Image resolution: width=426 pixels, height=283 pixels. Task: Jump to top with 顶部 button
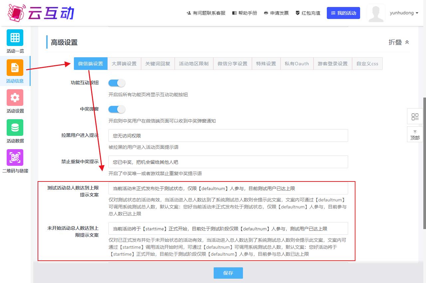415,135
